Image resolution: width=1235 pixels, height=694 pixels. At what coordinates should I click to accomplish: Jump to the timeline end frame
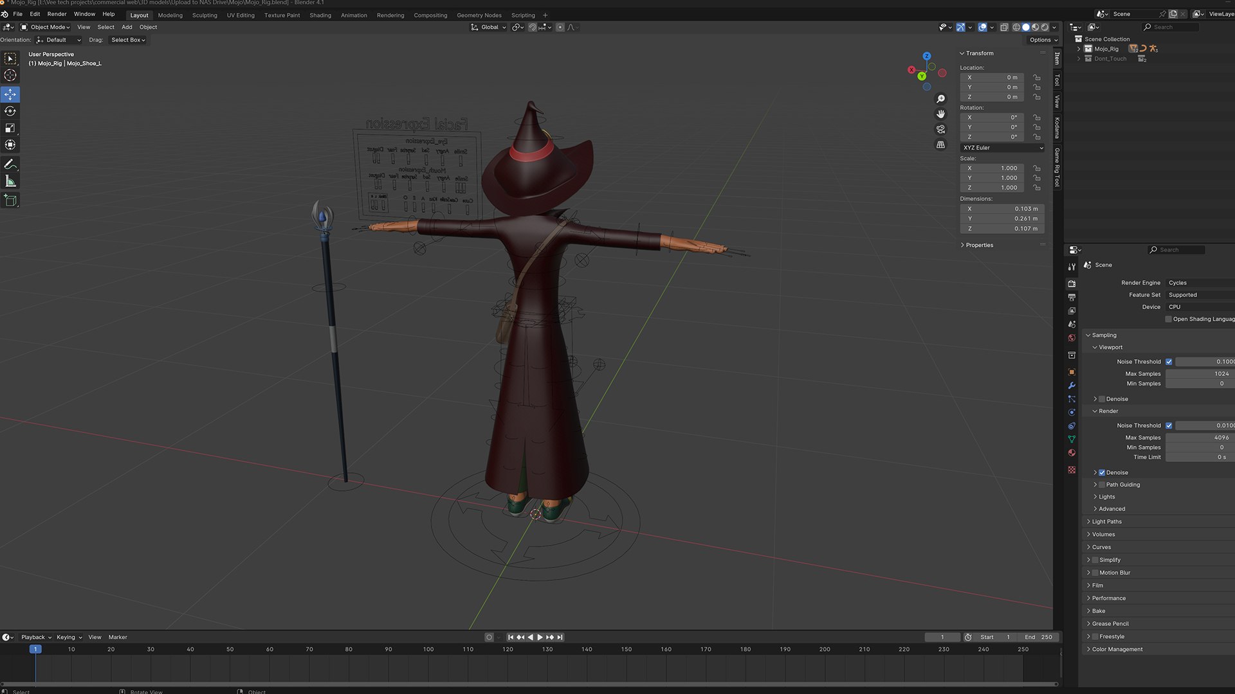[560, 637]
